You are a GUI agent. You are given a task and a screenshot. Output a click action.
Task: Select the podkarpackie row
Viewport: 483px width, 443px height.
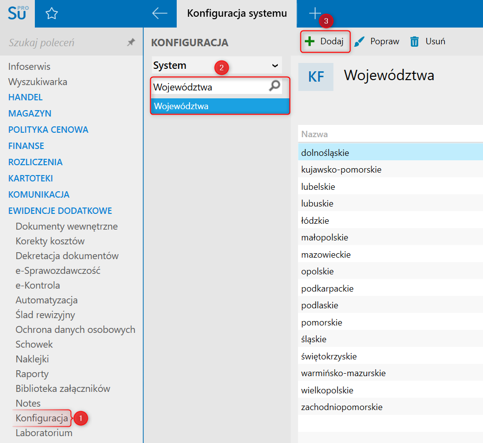[x=390, y=289]
